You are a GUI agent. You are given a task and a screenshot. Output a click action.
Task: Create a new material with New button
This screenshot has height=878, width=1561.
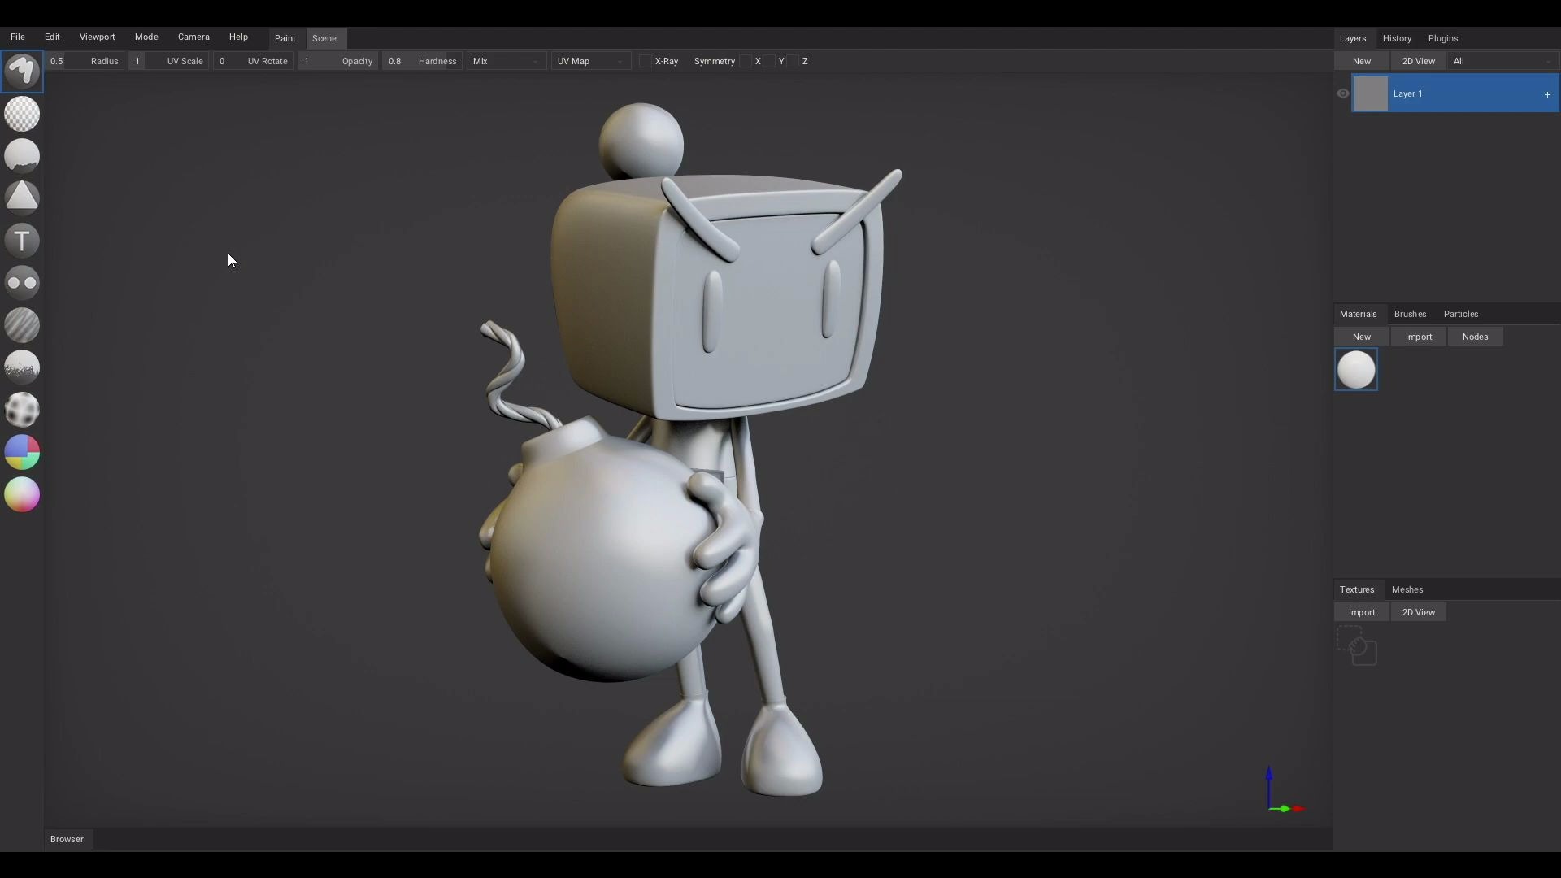(x=1361, y=336)
